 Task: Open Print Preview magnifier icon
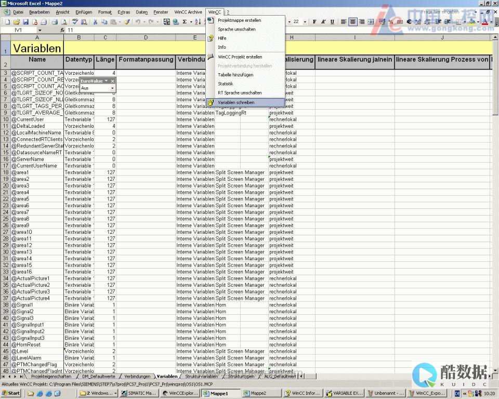[x=64, y=22]
